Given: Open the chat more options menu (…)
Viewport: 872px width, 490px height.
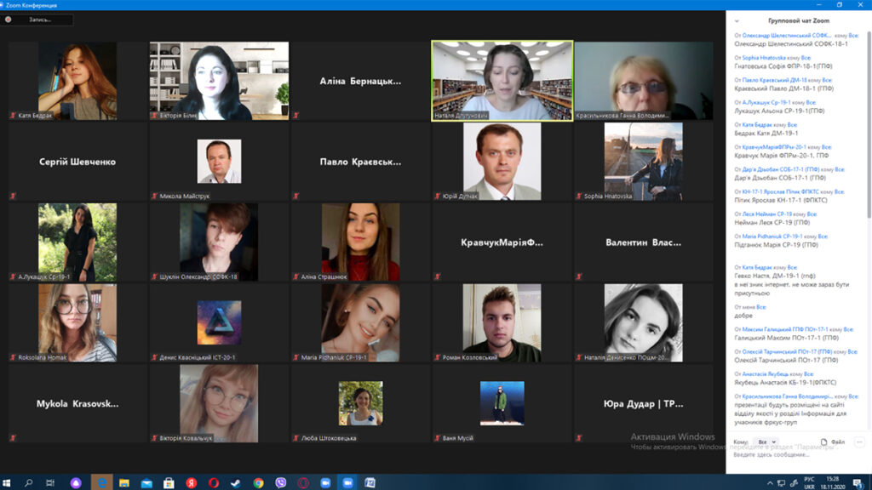Looking at the screenshot, I should [x=859, y=442].
